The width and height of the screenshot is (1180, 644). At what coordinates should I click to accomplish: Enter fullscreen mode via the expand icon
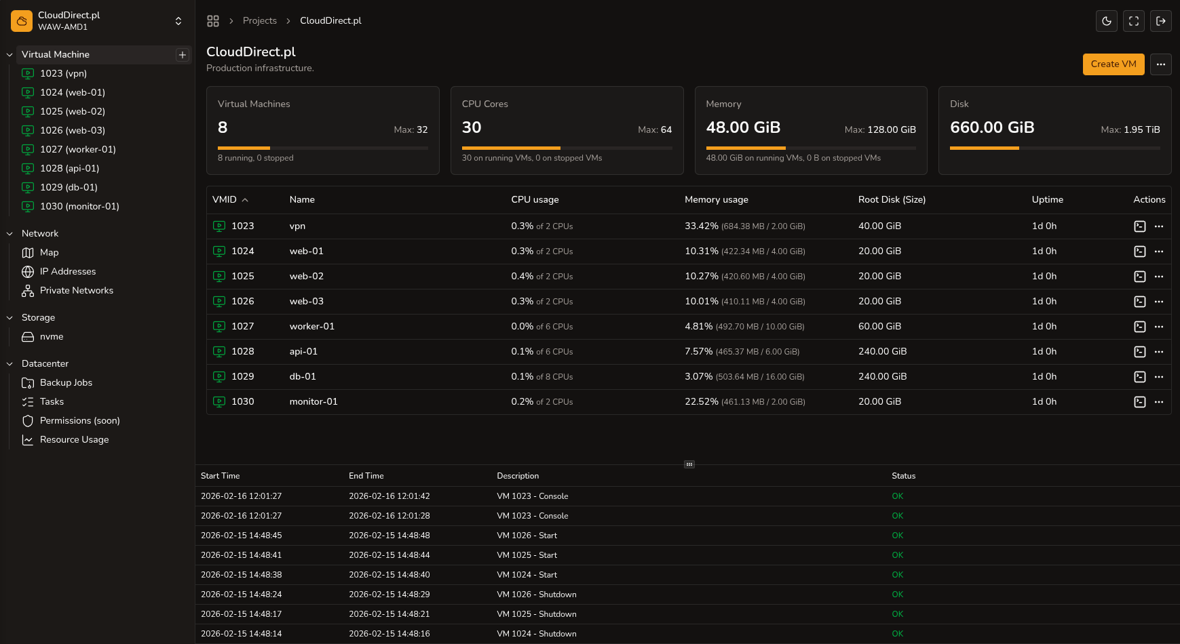pyautogui.click(x=1133, y=21)
